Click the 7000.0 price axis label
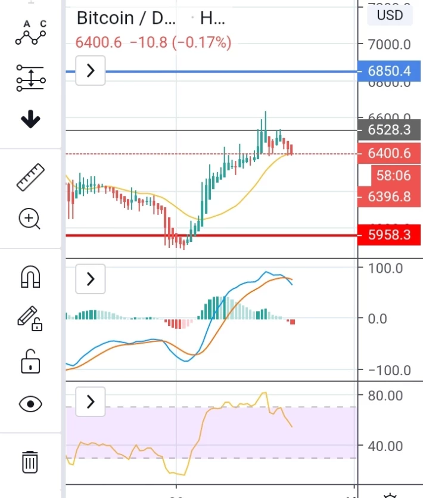The width and height of the screenshot is (423, 498). [389, 45]
